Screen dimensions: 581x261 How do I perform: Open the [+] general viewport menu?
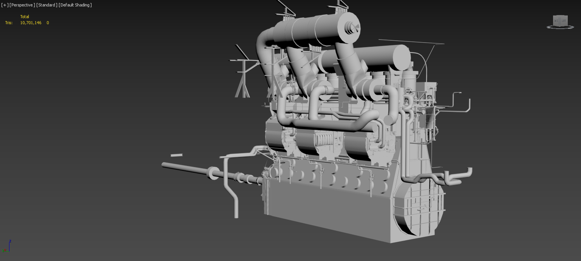tap(5, 5)
